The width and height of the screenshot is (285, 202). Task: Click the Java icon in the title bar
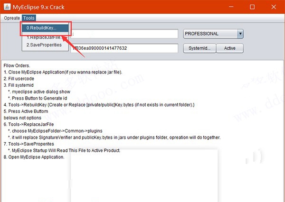coord(7,7)
